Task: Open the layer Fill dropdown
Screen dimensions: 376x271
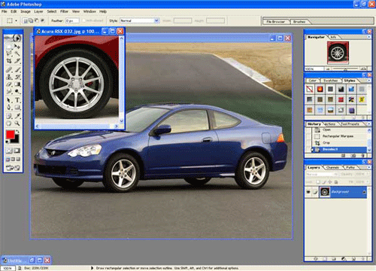Action: (x=367, y=181)
